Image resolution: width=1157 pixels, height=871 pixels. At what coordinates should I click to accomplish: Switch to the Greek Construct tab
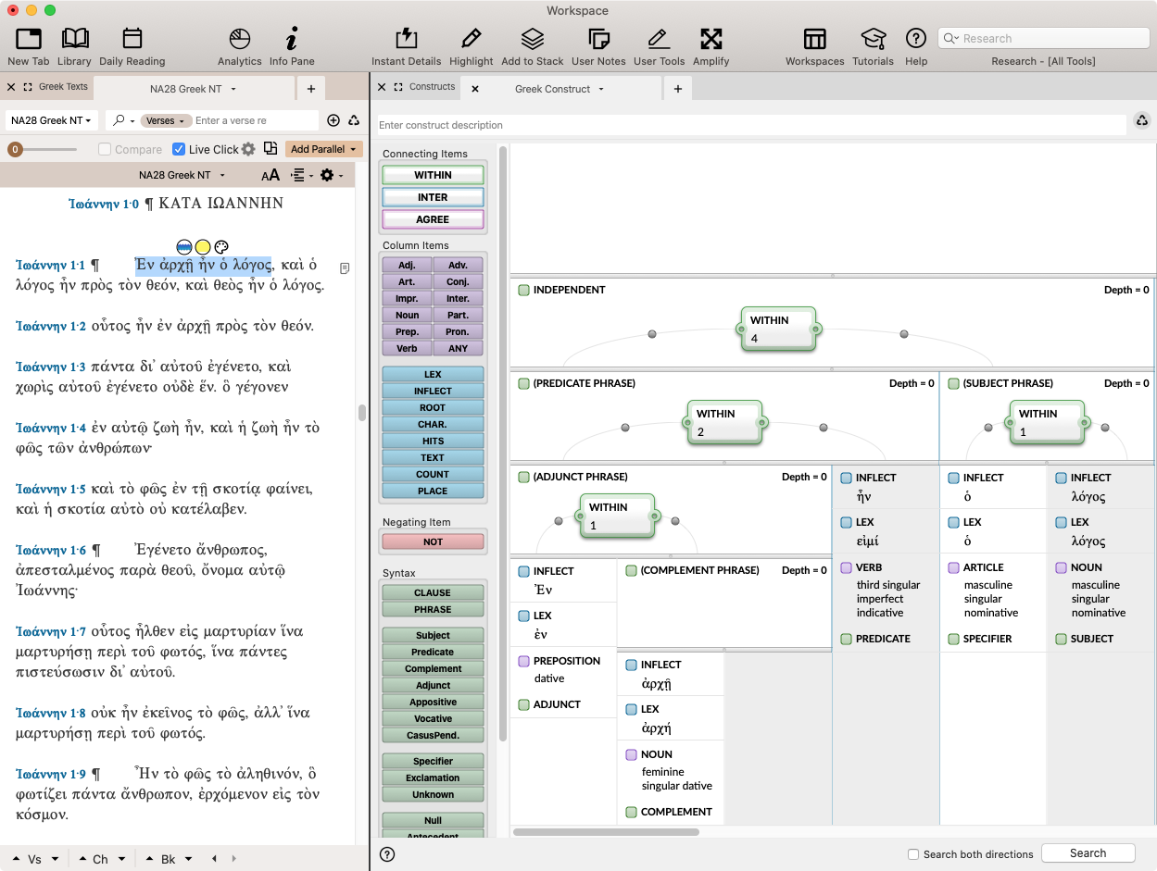click(x=553, y=89)
